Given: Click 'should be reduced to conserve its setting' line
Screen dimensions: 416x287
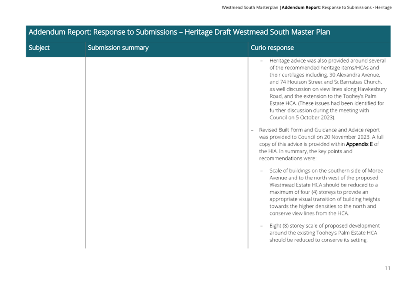Looking at the screenshot, I should tap(318, 240).
